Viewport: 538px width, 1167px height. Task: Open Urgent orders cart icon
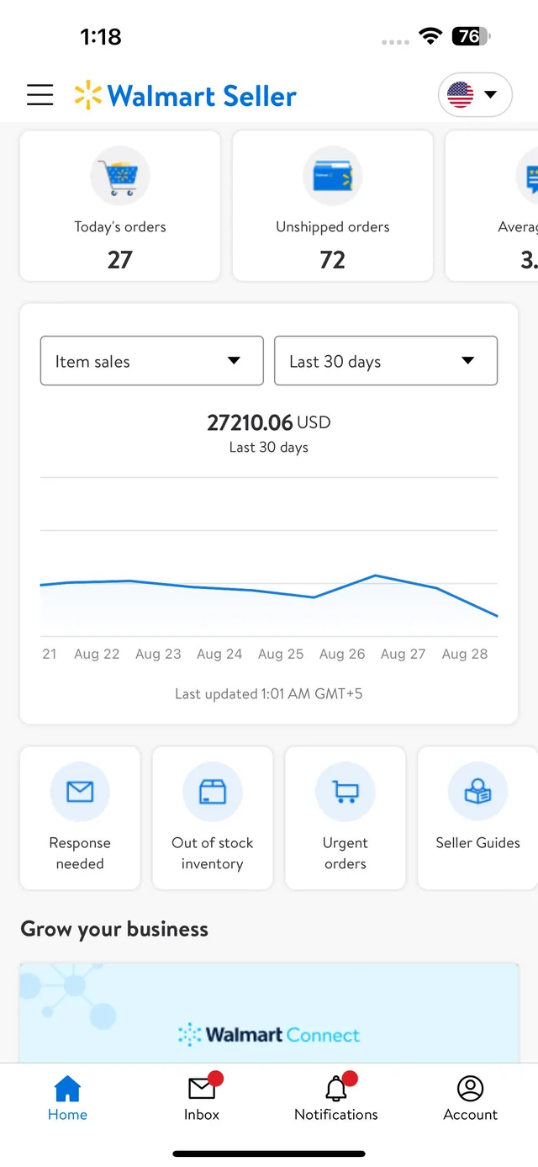tap(345, 792)
